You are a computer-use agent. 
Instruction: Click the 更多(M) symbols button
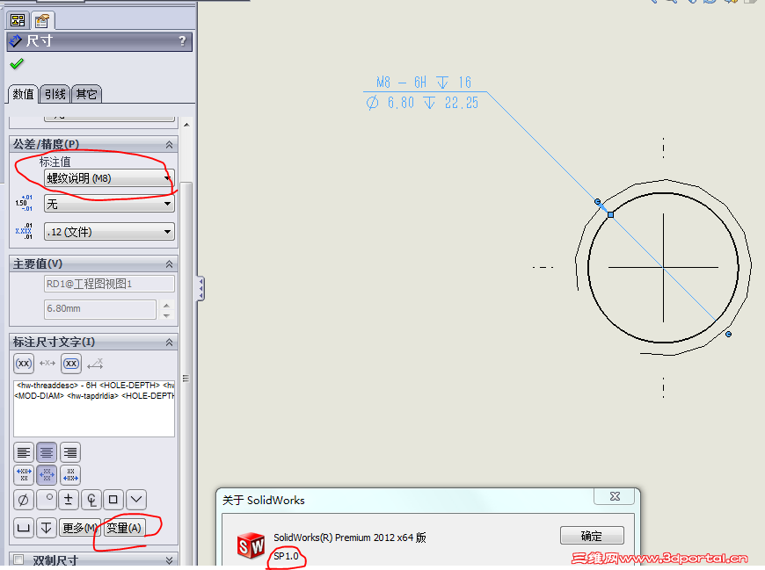tap(79, 528)
